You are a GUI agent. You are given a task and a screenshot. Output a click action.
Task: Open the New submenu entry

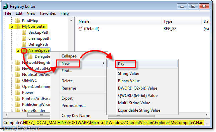[79, 63]
